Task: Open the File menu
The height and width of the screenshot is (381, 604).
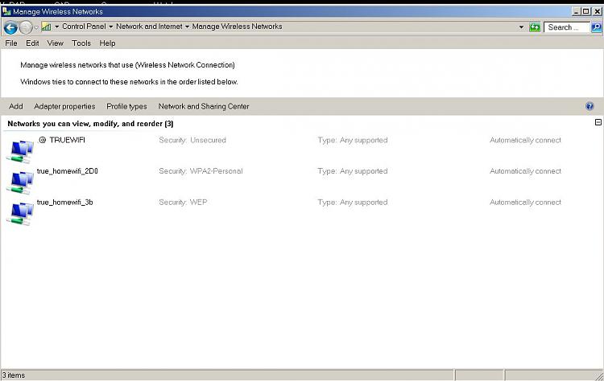Action: [11, 43]
